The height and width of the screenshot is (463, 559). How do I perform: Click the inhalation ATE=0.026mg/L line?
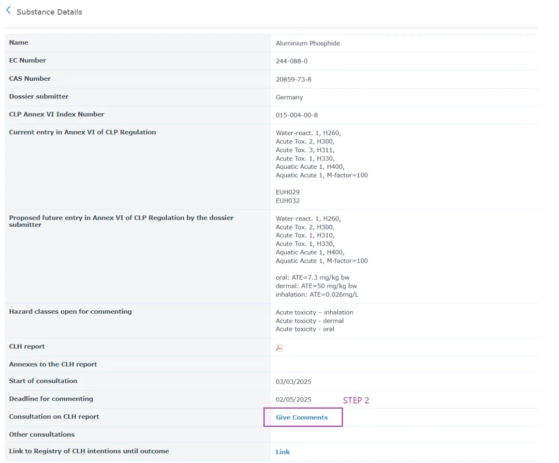[x=317, y=295]
